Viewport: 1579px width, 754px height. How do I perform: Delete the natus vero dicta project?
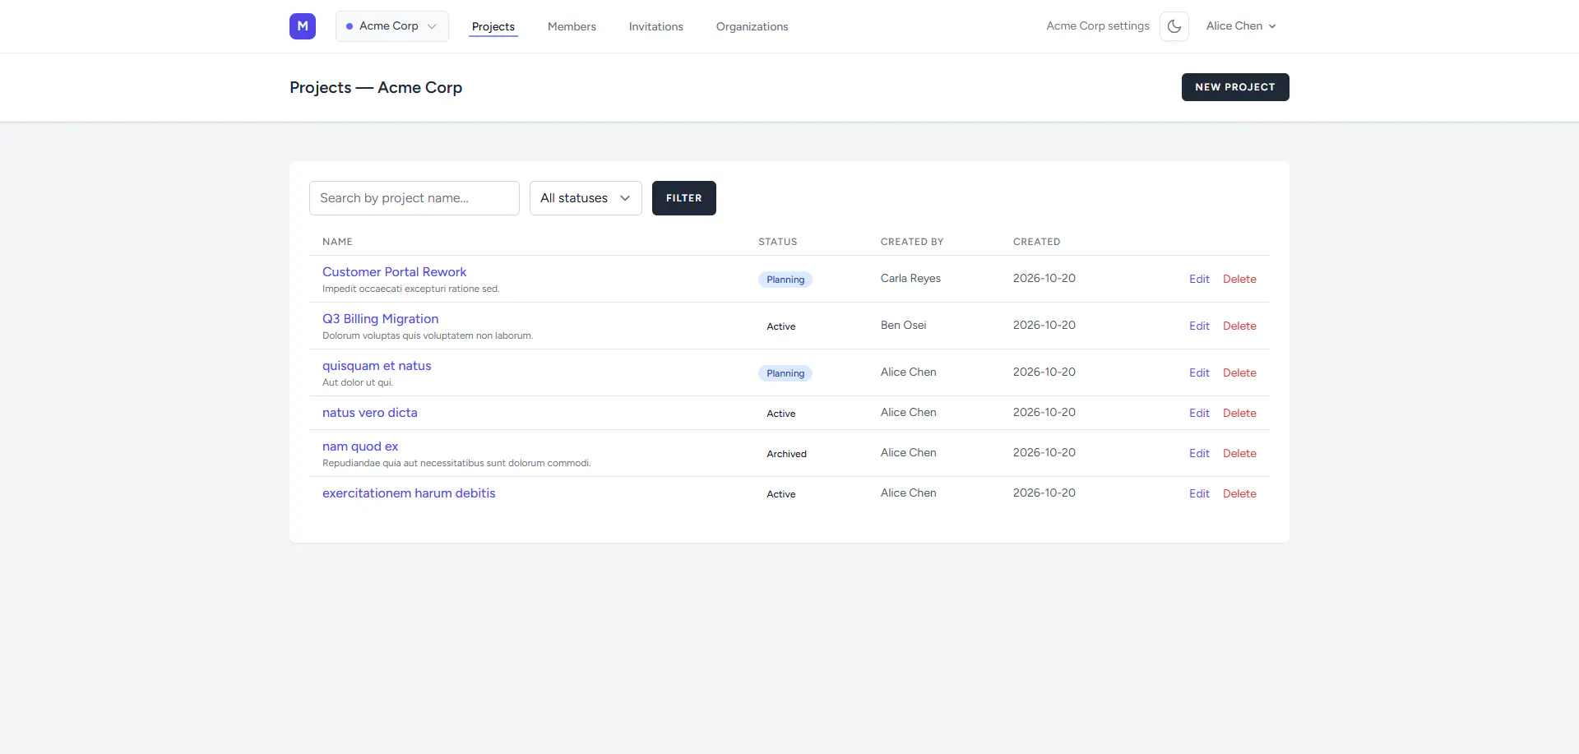[1239, 413]
